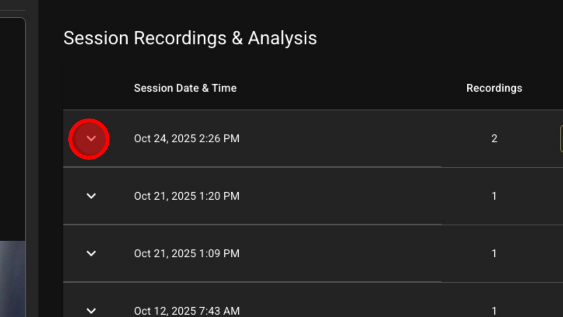Expand the Oct 12, 2025 7:43 AM session
This screenshot has width=563, height=317.
coord(91,310)
